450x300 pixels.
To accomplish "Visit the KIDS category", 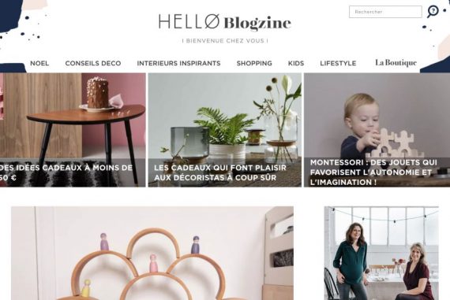I will [x=296, y=63].
